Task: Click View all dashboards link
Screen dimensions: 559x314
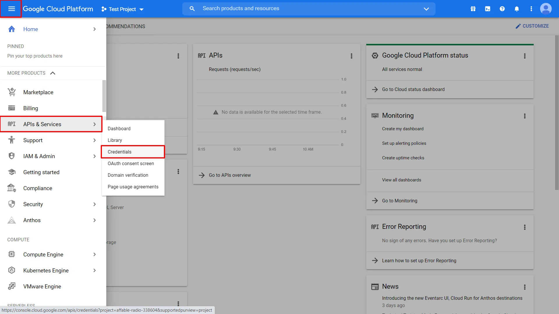Action: 401,180
